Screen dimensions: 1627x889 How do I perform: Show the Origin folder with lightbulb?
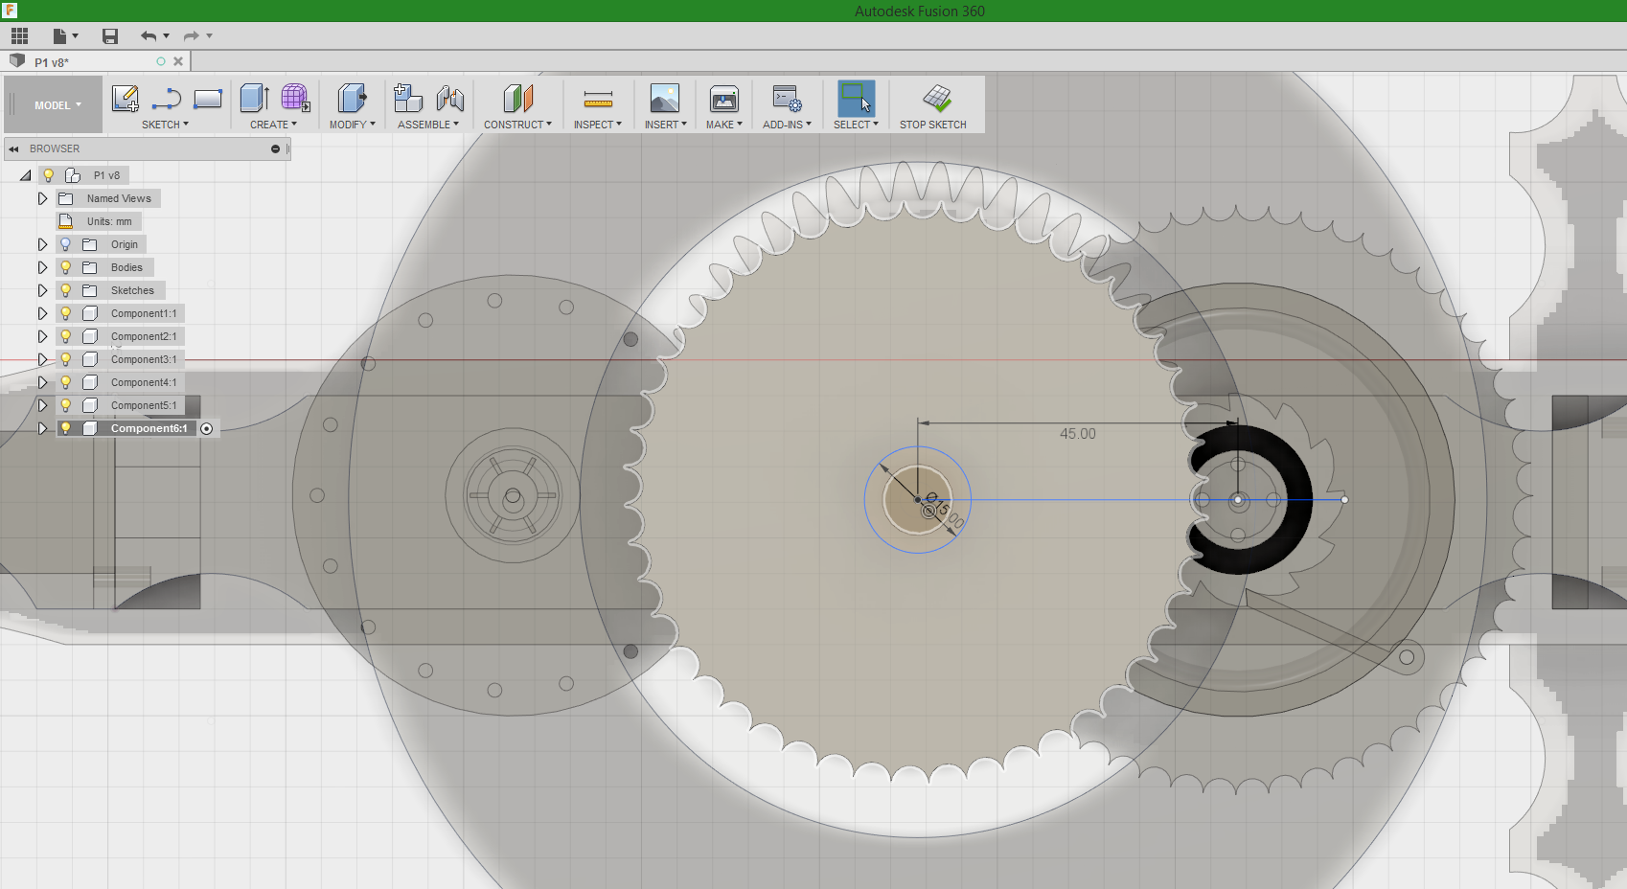click(66, 244)
